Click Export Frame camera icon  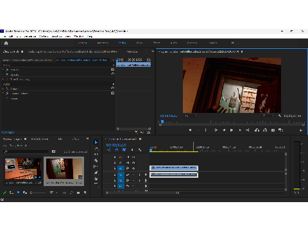pyautogui.click(x=273, y=130)
